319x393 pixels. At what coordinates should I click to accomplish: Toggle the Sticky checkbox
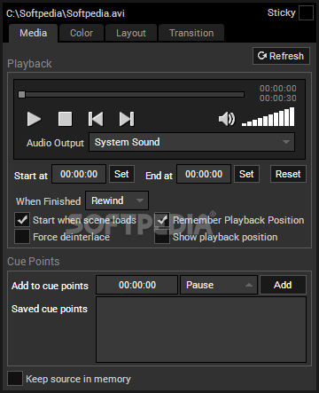point(306,13)
